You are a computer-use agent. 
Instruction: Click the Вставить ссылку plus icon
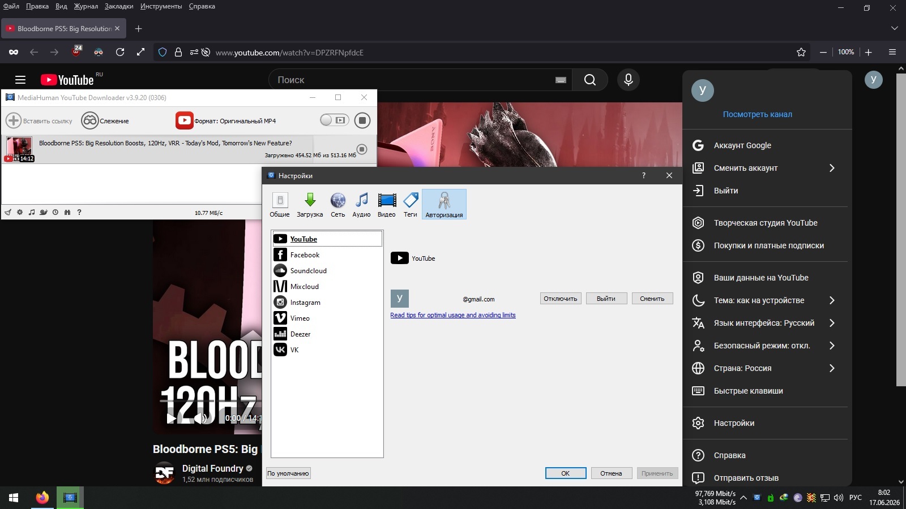click(14, 120)
